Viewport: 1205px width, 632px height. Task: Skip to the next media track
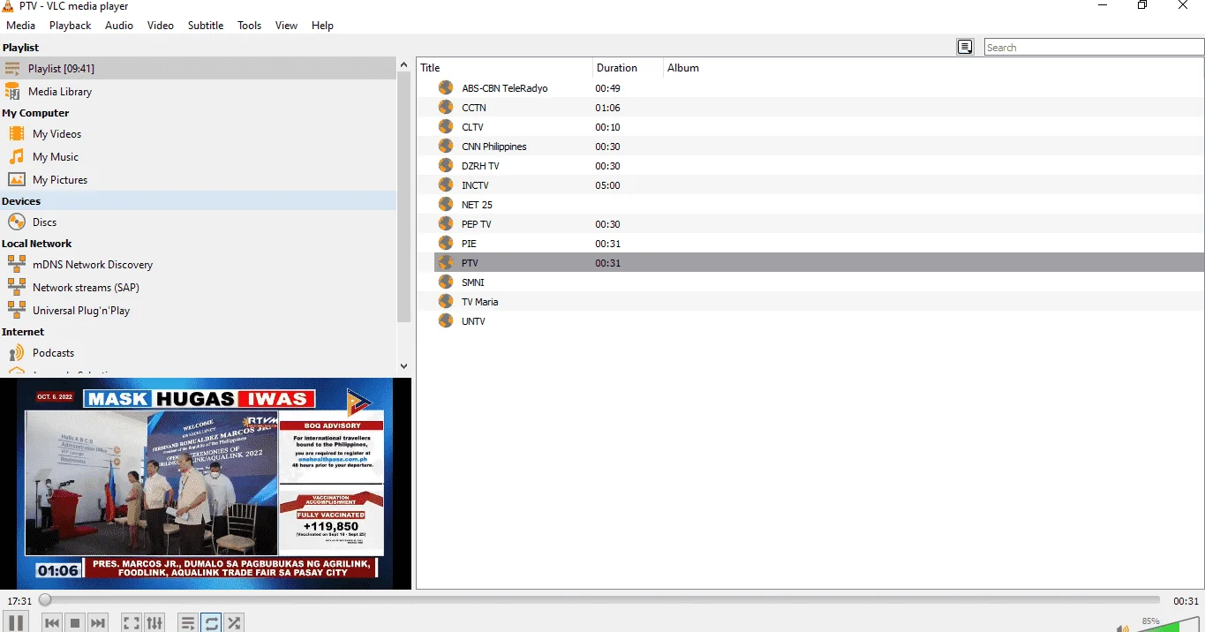pyautogui.click(x=98, y=623)
